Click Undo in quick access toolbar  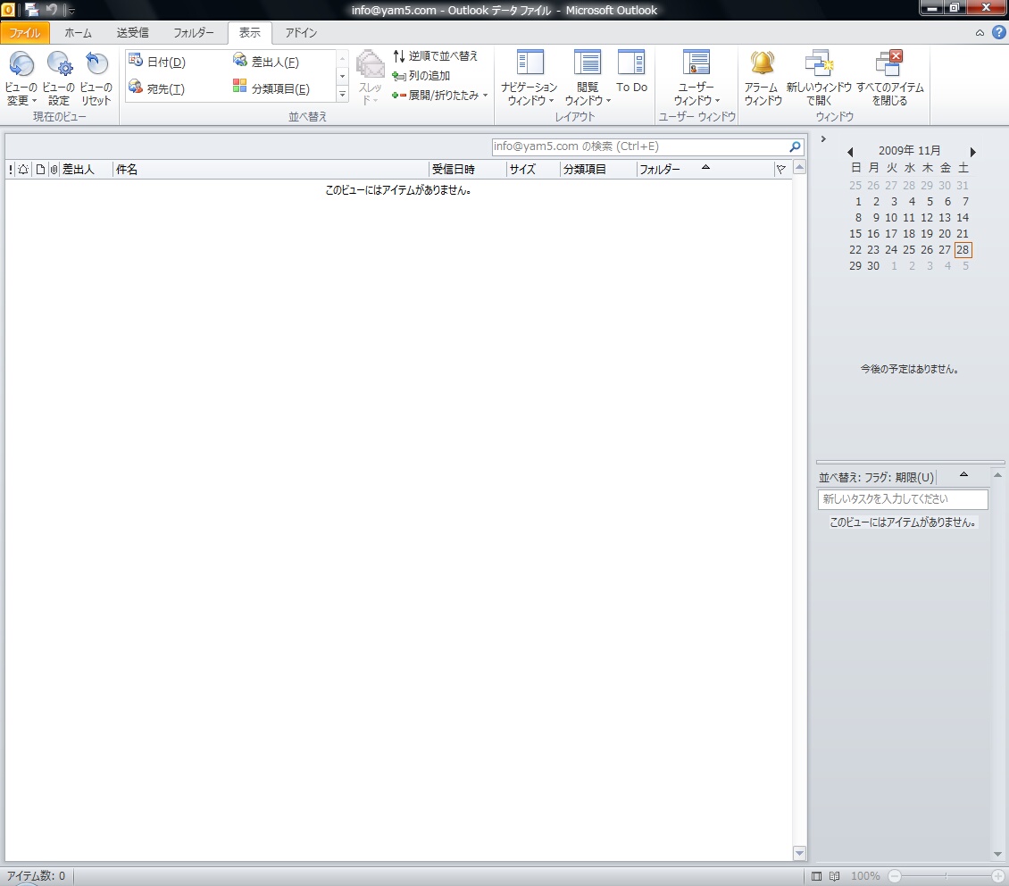click(x=52, y=10)
